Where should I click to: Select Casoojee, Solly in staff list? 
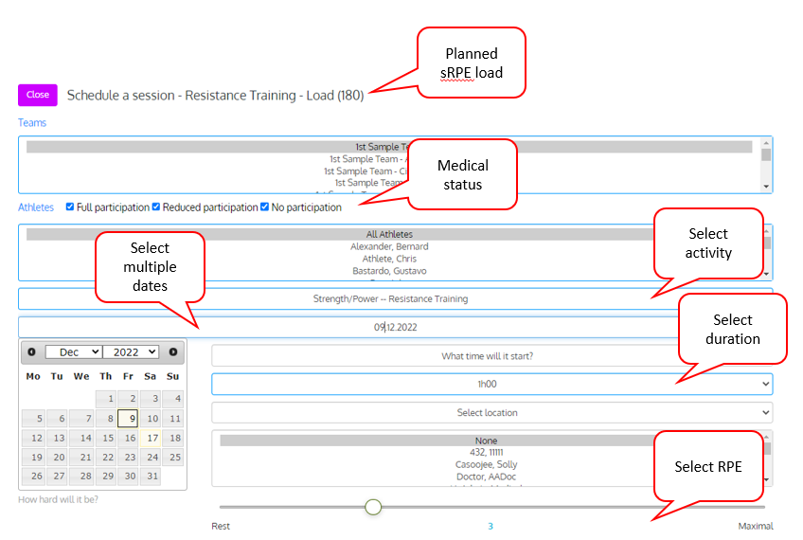point(486,465)
